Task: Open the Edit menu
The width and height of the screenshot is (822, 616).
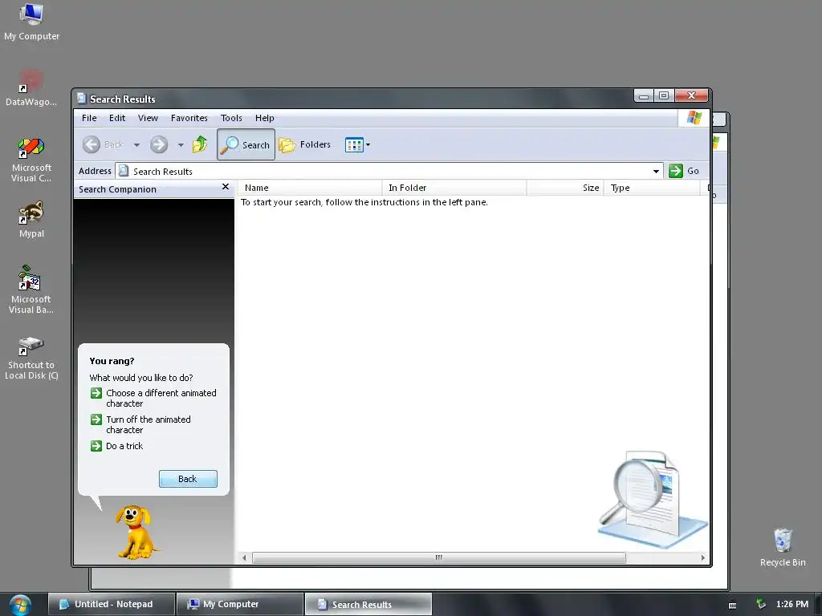Action: 117,118
